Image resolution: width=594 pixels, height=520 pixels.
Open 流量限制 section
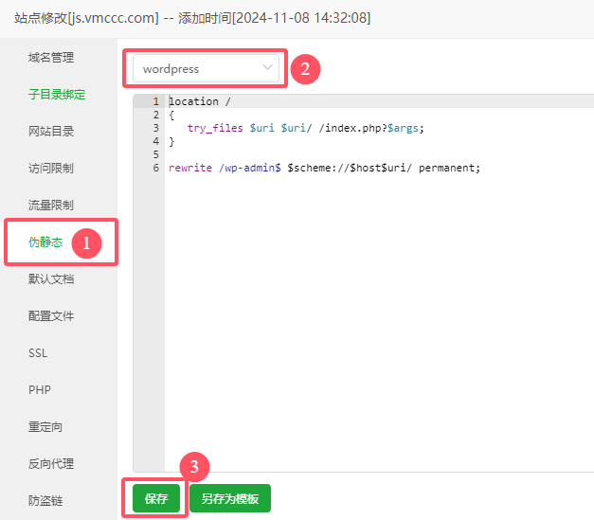click(51, 206)
